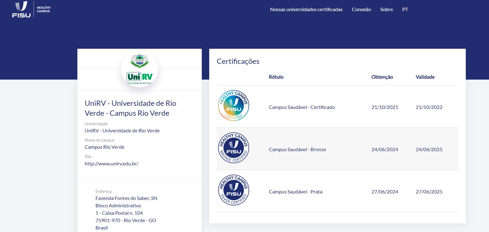Click the Universidade field label
Image resolution: width=489 pixels, height=232 pixels.
coord(96,124)
